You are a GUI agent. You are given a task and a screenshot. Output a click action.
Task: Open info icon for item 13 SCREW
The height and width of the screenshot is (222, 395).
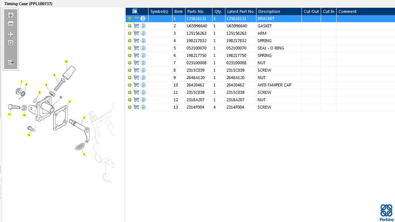pyautogui.click(x=143, y=107)
